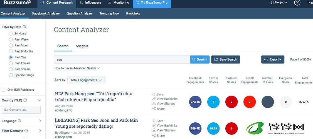Select the Past 6 Months date filter
Image resolution: width=313 pixels, height=139 pixels.
(x=11, y=51)
